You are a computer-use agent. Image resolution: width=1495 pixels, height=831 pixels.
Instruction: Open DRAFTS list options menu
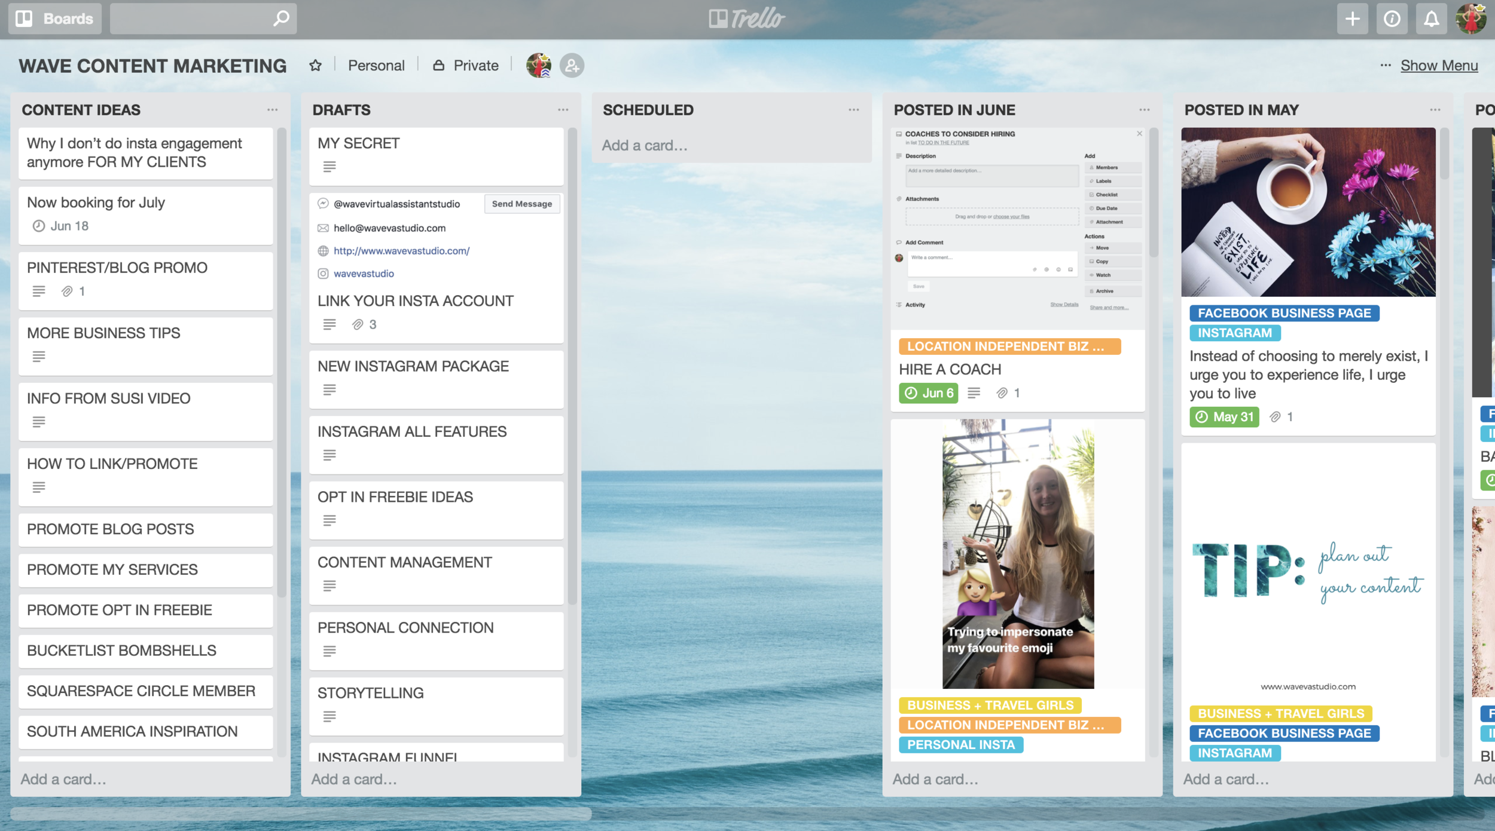coord(563,110)
